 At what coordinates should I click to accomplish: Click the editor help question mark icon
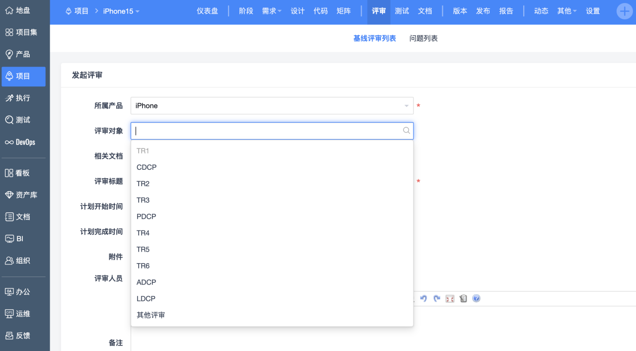pos(476,298)
